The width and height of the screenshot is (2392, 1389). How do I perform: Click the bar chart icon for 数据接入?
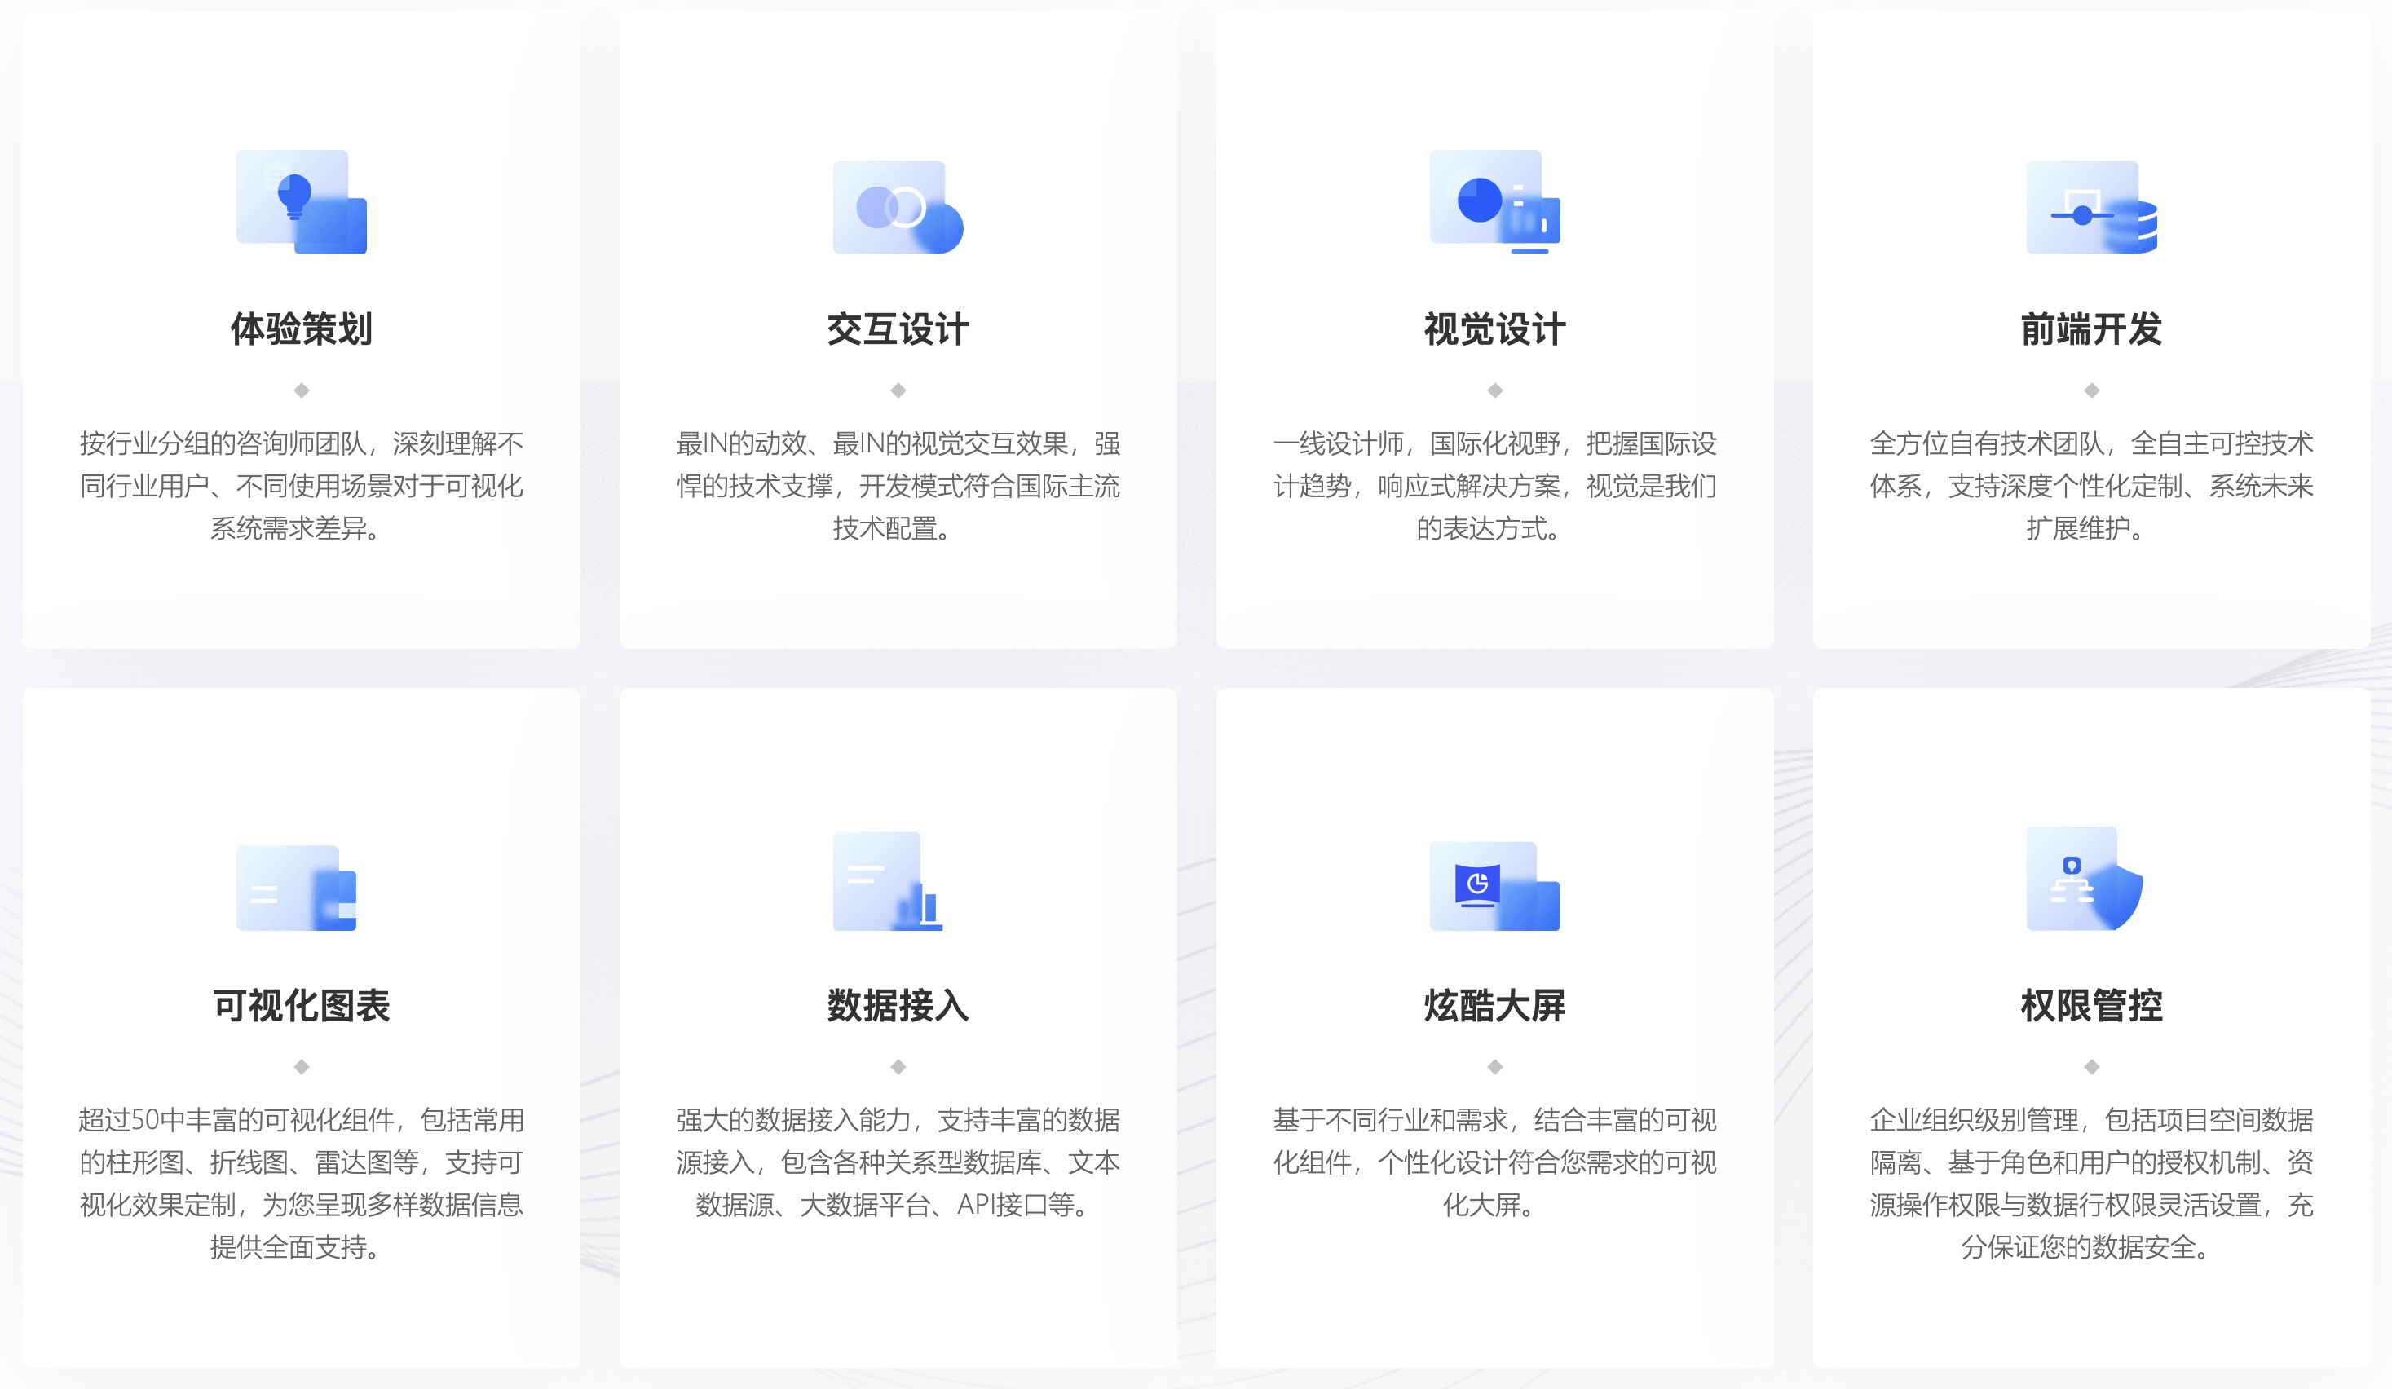[889, 882]
